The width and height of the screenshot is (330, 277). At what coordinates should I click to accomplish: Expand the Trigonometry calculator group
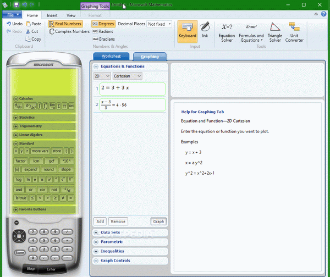[16, 126]
